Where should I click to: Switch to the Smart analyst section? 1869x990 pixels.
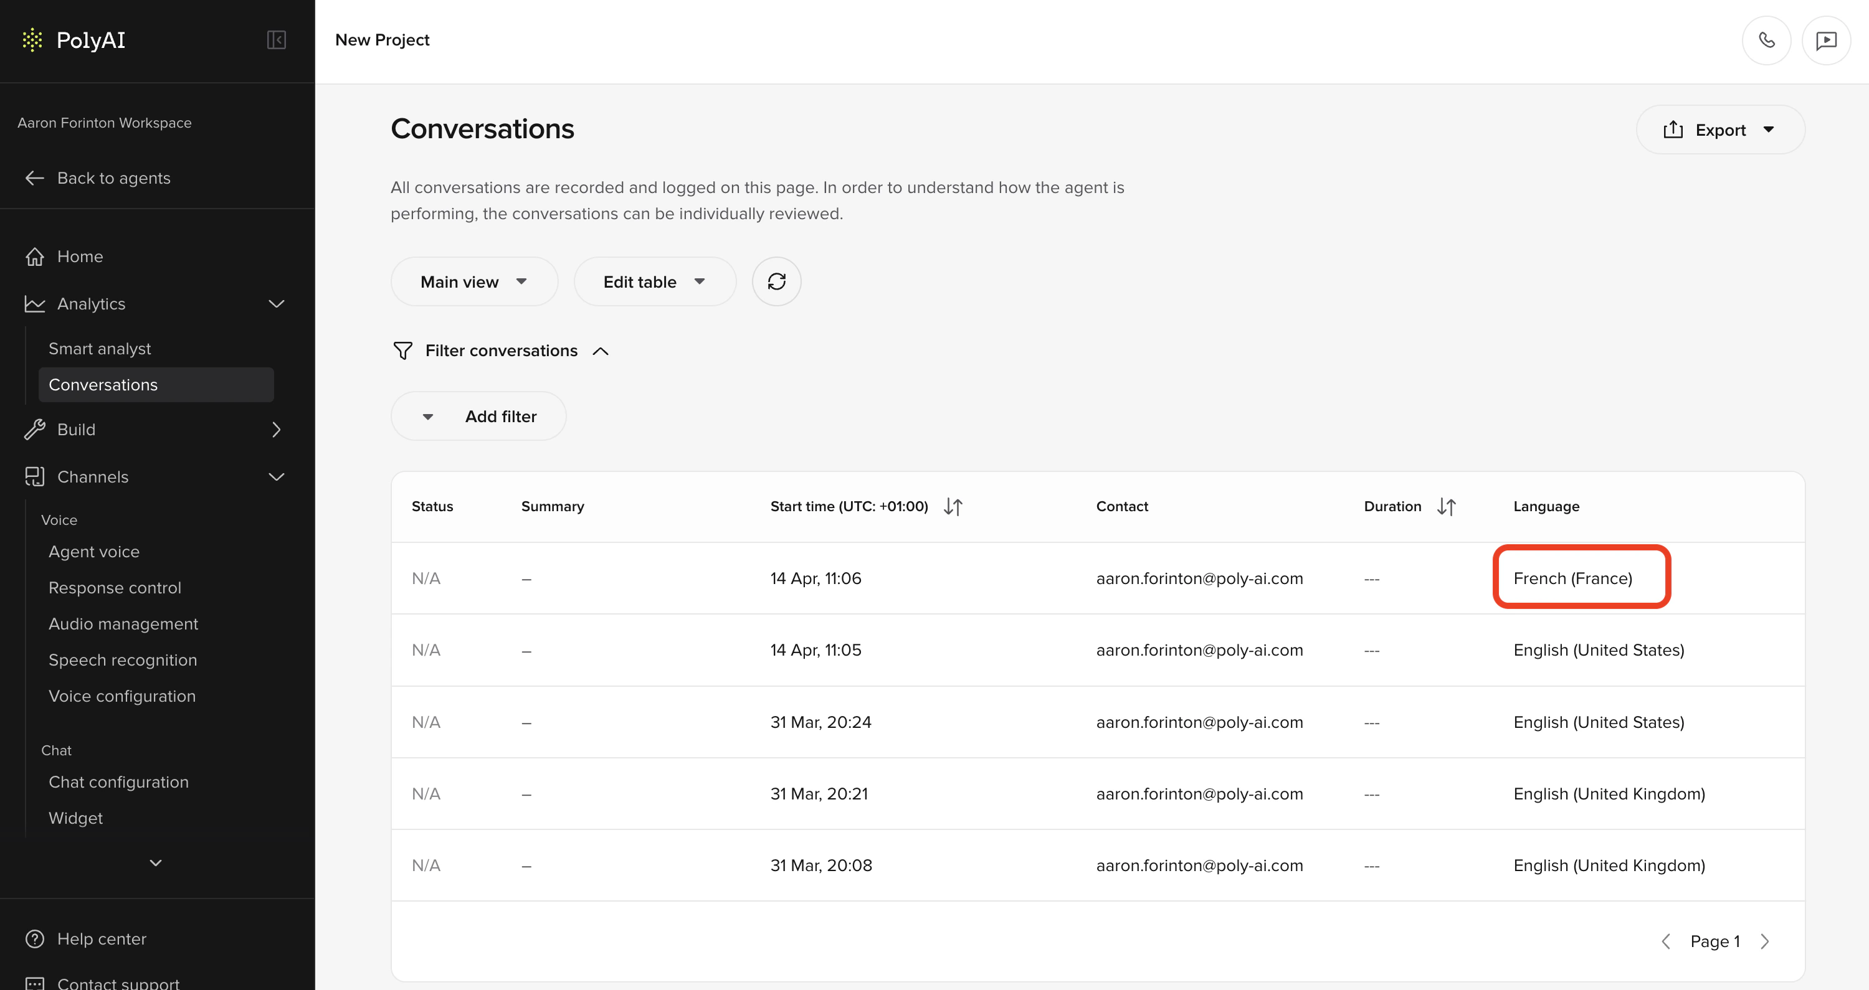point(100,348)
